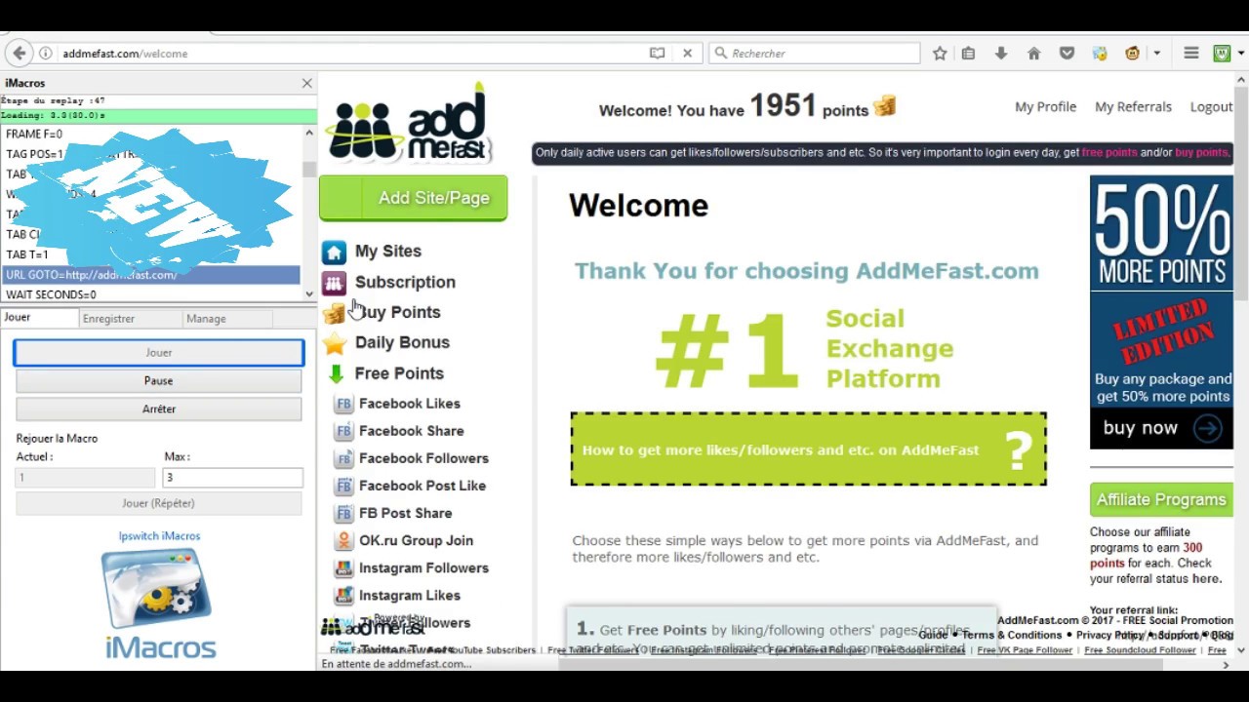The width and height of the screenshot is (1249, 702).
Task: Click the Facebook Followers FB icon
Action: [343, 458]
